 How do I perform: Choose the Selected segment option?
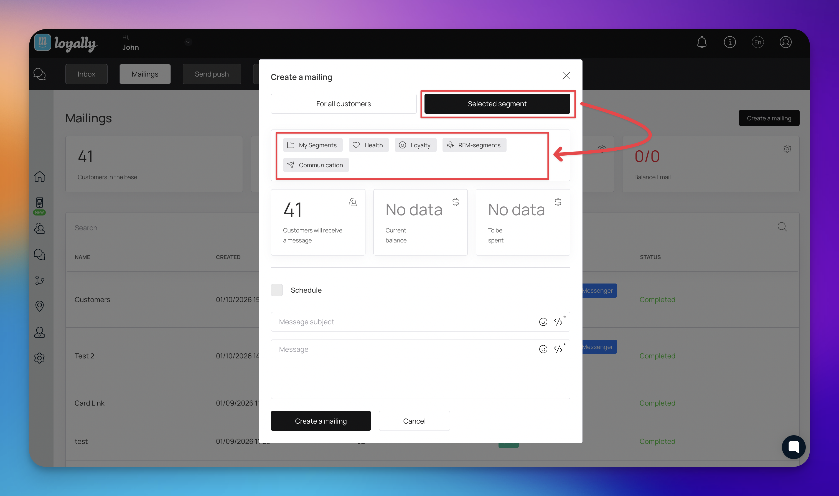[x=497, y=104]
